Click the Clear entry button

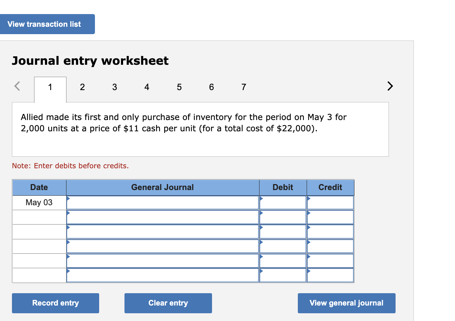(168, 303)
